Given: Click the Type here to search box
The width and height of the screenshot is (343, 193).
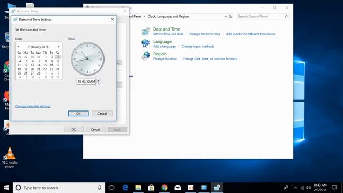Looking at the screenshot, I should (x=59, y=188).
